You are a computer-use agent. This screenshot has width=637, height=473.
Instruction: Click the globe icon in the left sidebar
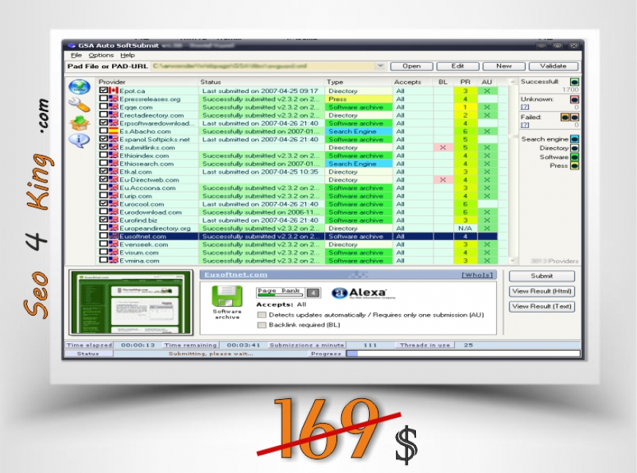(x=79, y=87)
